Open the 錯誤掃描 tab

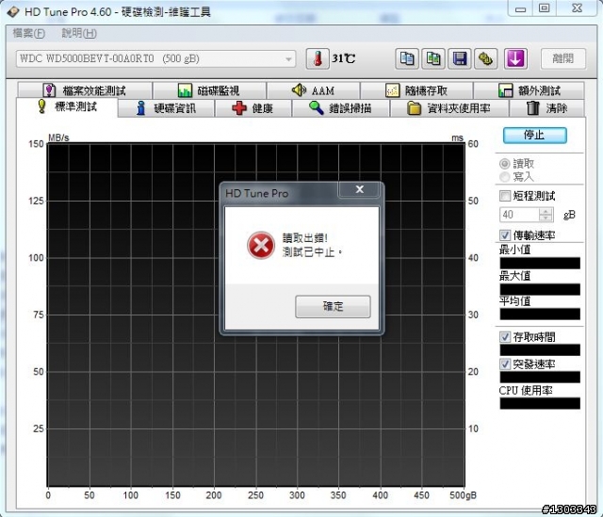(341, 108)
